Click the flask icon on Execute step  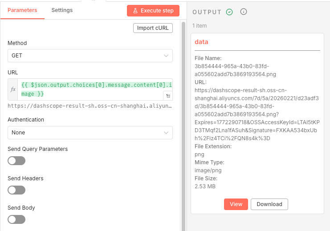(135, 10)
